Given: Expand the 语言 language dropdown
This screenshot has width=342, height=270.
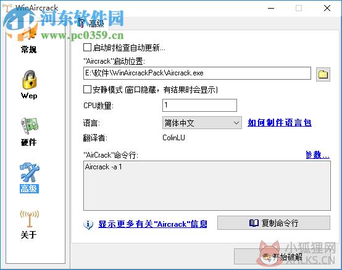Looking at the screenshot, I should pyautogui.click(x=202, y=123).
